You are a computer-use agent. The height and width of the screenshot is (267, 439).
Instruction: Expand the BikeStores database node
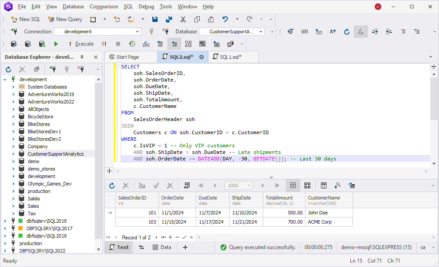point(13,124)
